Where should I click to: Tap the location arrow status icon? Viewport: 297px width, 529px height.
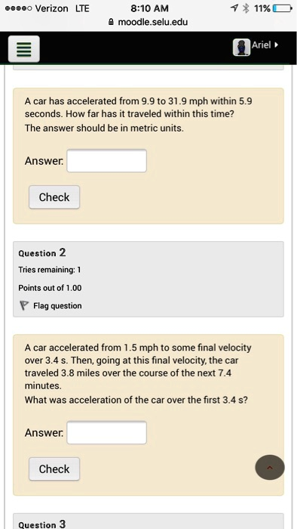[x=235, y=8]
